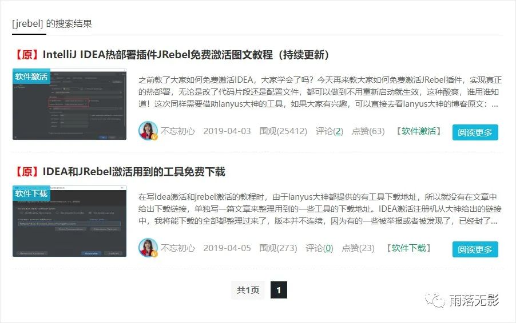Click the date 2019-04-05
The height and width of the screenshot is (323, 516).
coord(227,248)
